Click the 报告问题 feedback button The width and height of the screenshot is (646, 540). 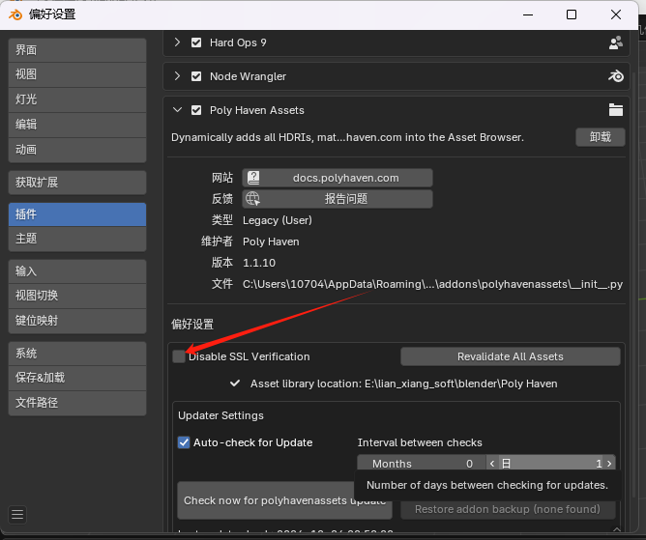[x=338, y=199]
